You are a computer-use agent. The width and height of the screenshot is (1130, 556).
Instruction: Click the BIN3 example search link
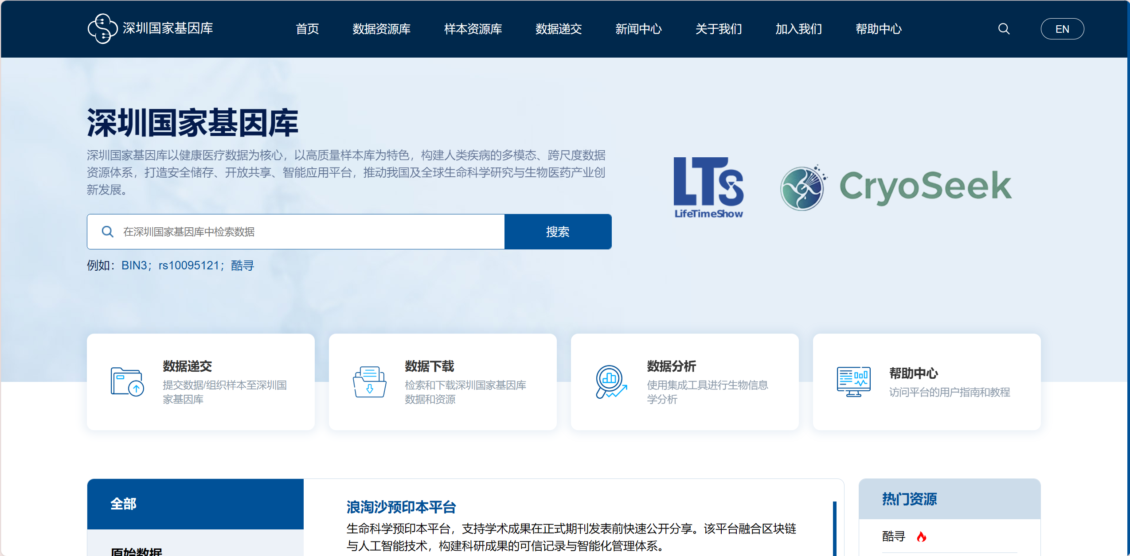pos(134,265)
